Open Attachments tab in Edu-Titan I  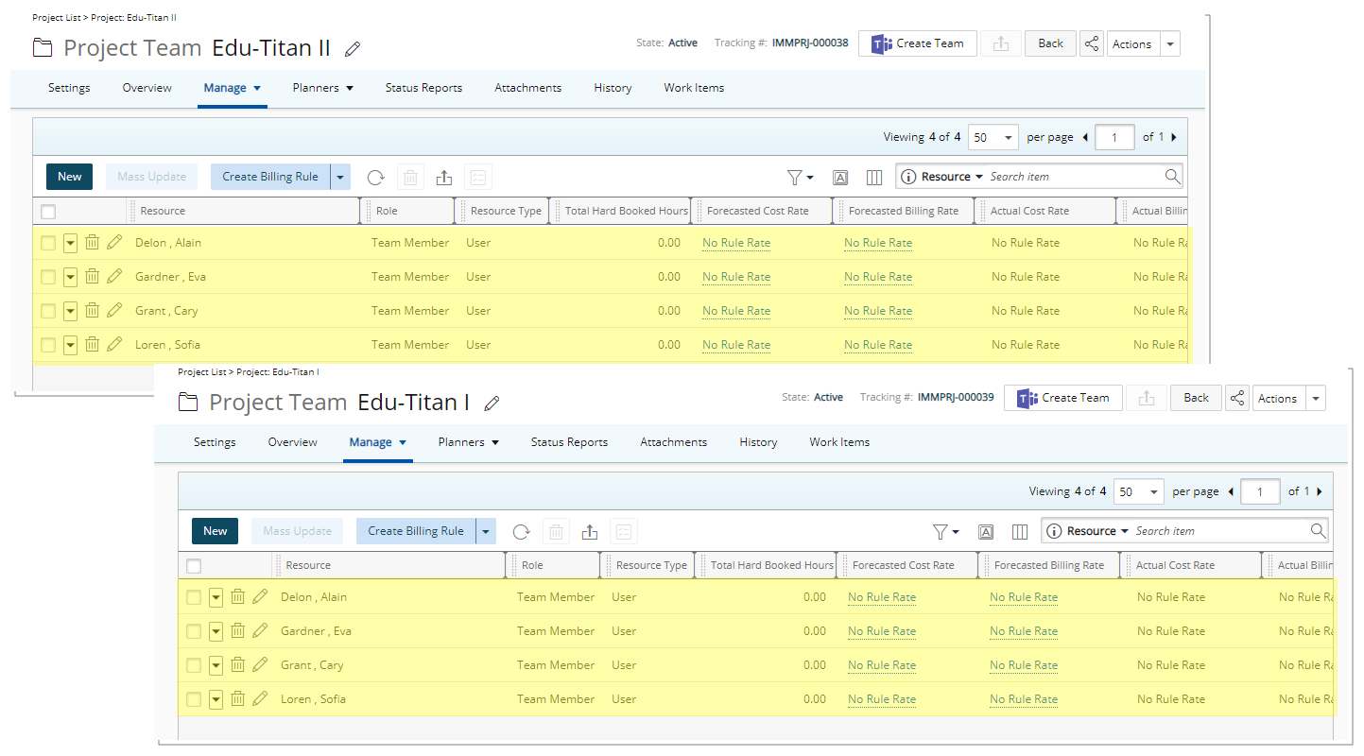[673, 442]
